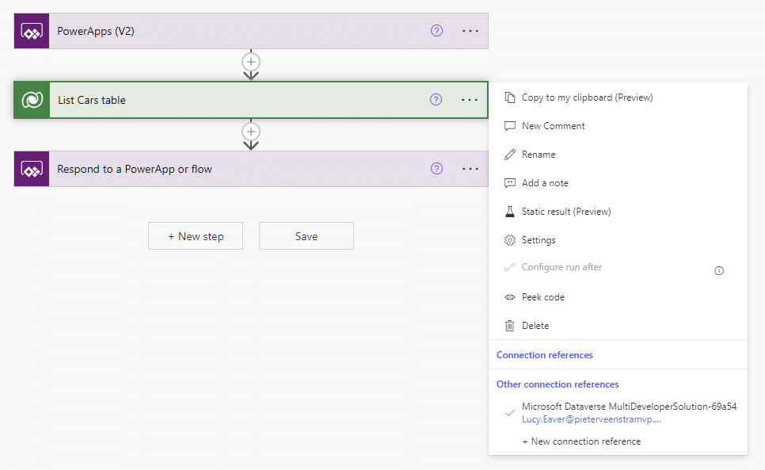This screenshot has width=765, height=470.
Task: Open the PowerApps (V2) ellipsis menu
Action: tap(470, 31)
